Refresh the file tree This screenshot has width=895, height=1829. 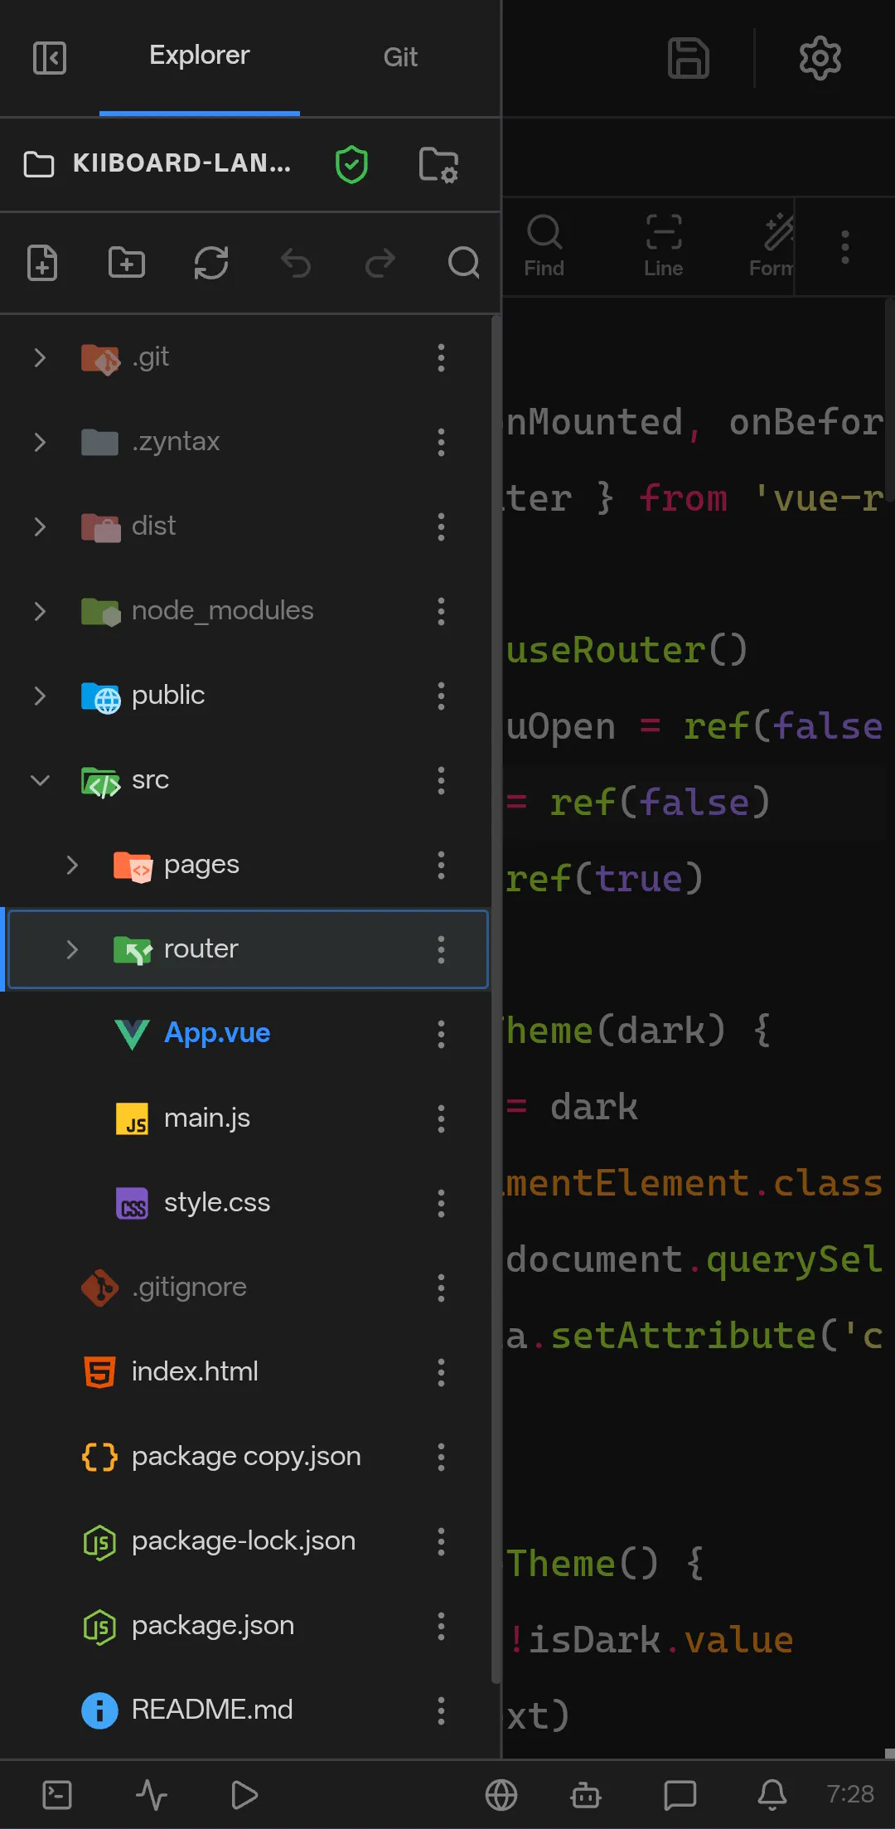211,263
